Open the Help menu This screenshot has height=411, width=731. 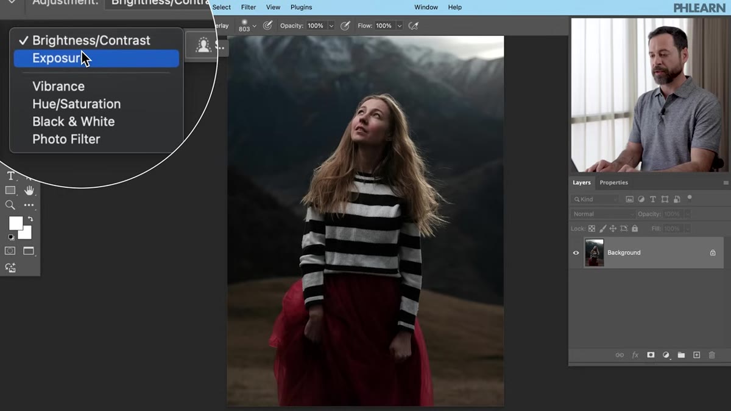click(455, 7)
